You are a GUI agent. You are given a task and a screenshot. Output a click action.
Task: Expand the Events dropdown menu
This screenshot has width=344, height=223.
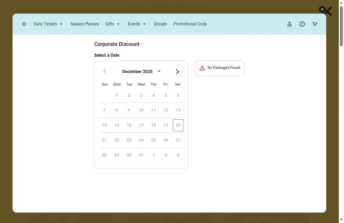(137, 24)
